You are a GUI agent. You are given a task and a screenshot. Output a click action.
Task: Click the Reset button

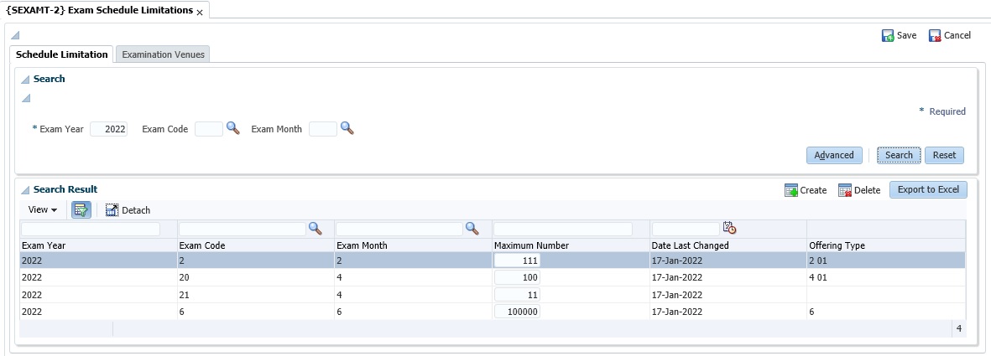(944, 155)
